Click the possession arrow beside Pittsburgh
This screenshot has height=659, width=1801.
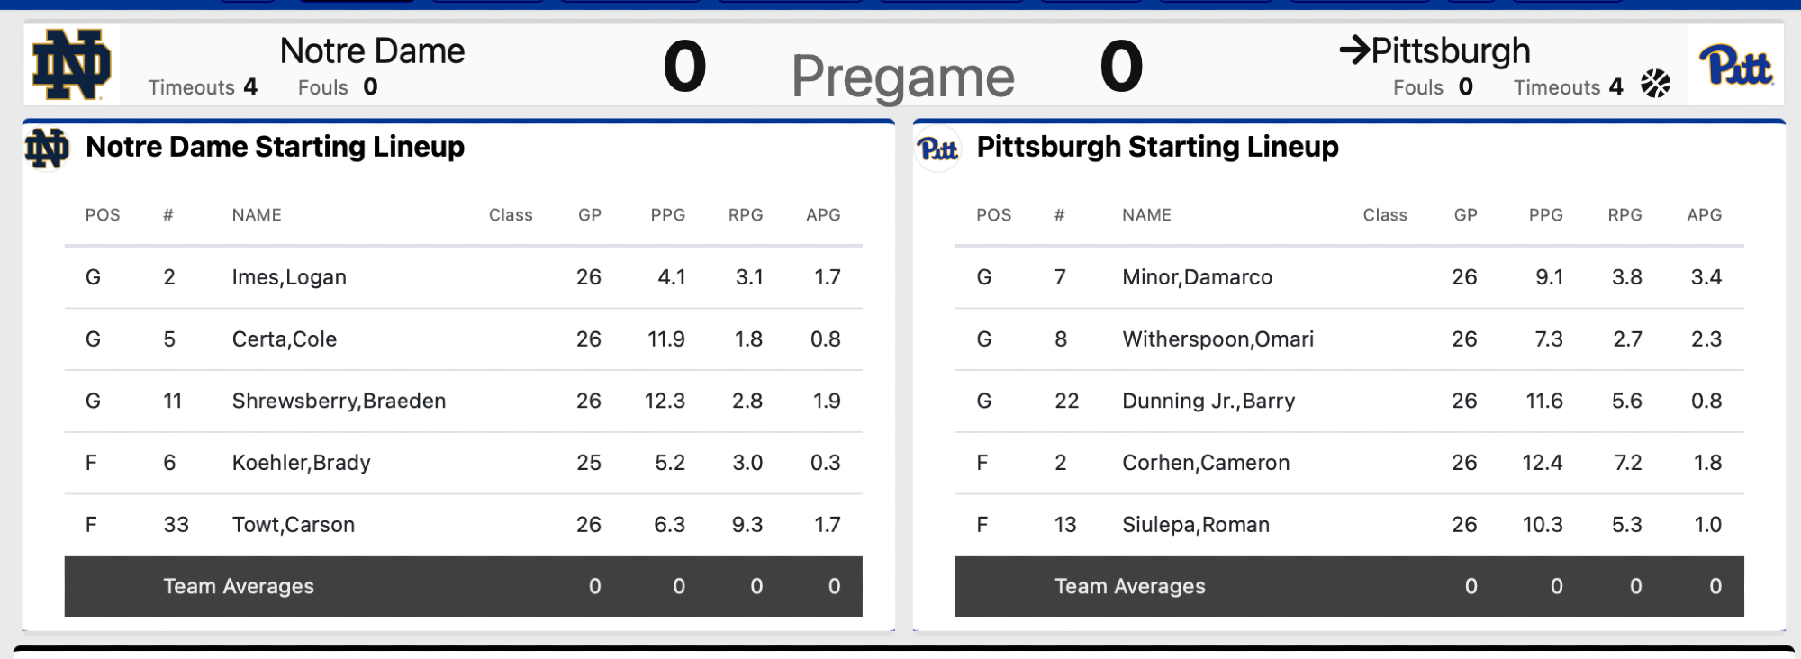[1353, 50]
